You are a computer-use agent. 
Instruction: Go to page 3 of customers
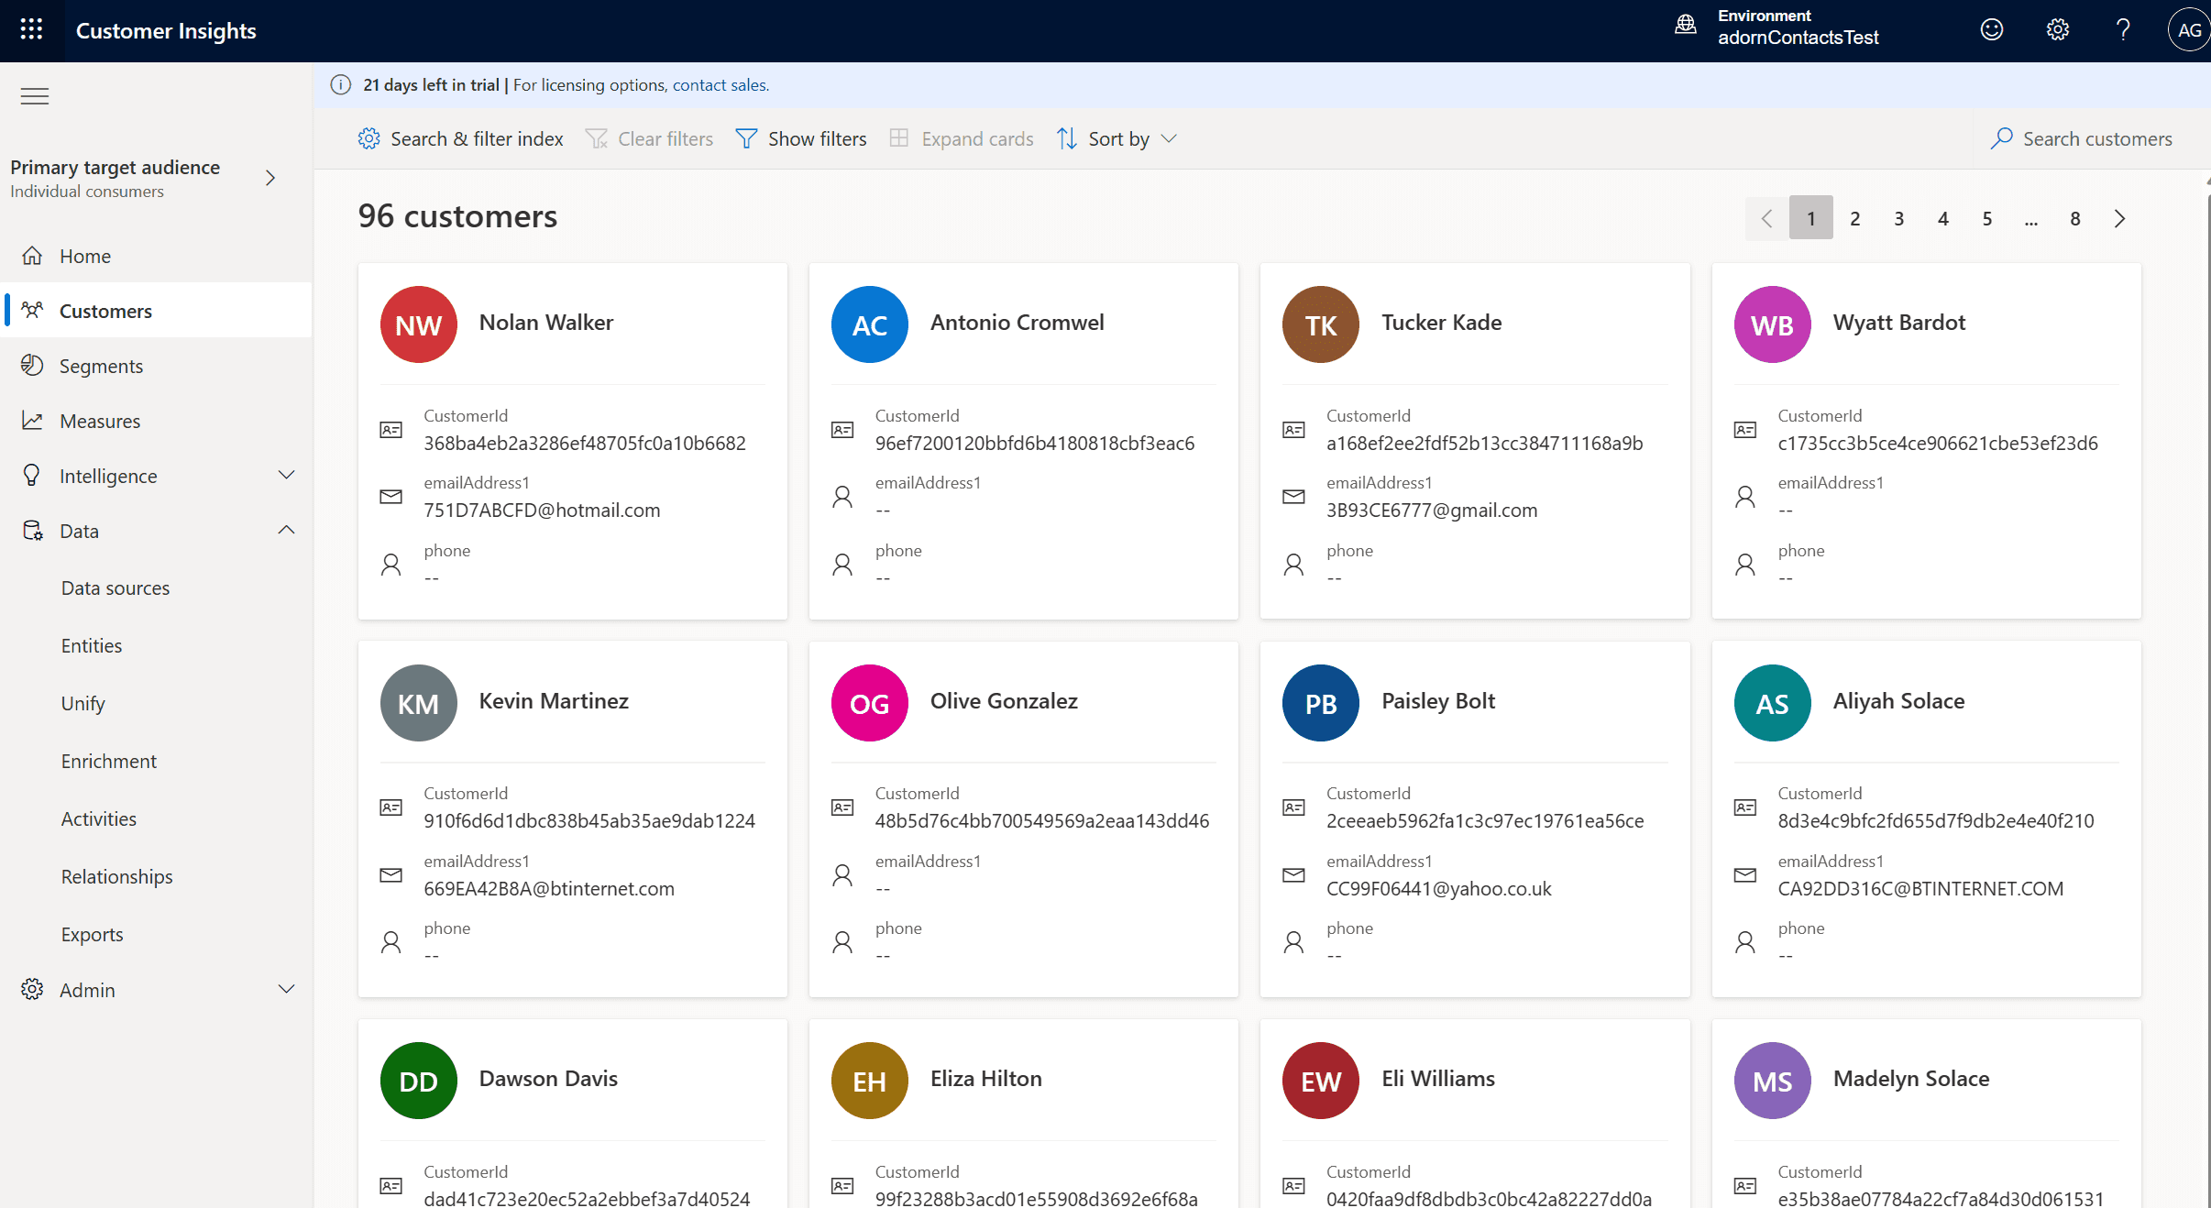click(1898, 218)
